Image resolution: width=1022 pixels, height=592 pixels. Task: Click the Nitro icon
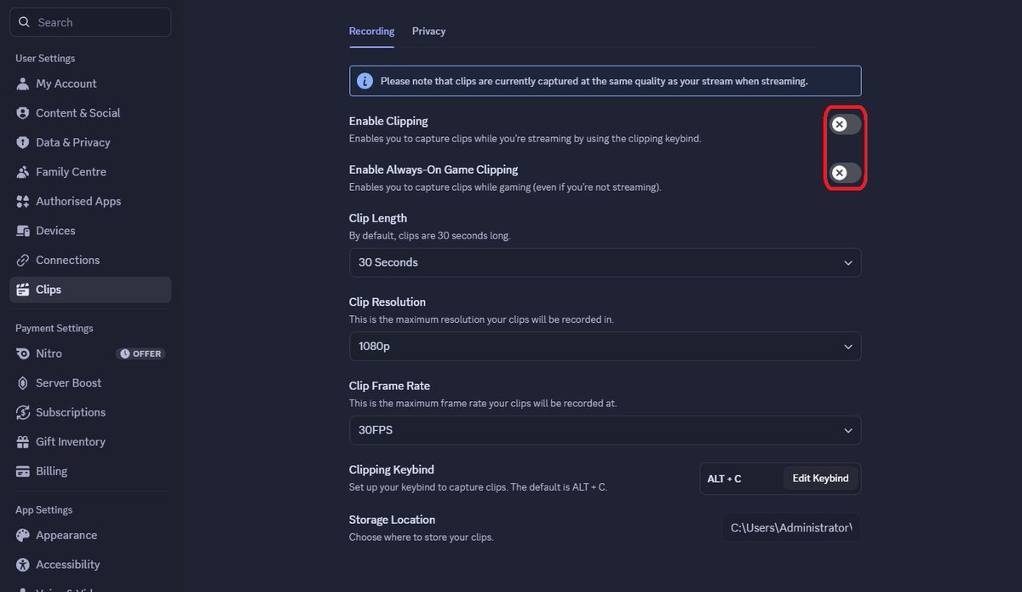click(x=23, y=353)
